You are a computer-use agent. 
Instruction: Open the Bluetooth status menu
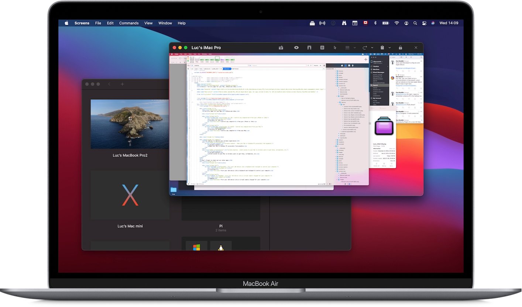375,23
